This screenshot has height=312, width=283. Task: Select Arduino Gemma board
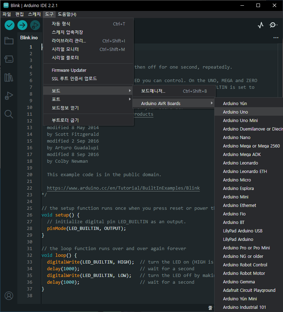tap(249, 282)
